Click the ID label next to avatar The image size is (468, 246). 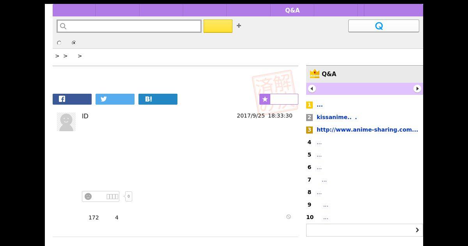[x=85, y=116]
